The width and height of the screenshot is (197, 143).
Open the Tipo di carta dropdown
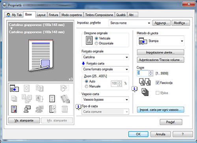105,112
